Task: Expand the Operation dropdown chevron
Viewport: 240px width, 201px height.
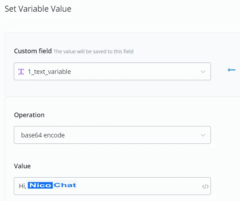Action: click(x=203, y=135)
